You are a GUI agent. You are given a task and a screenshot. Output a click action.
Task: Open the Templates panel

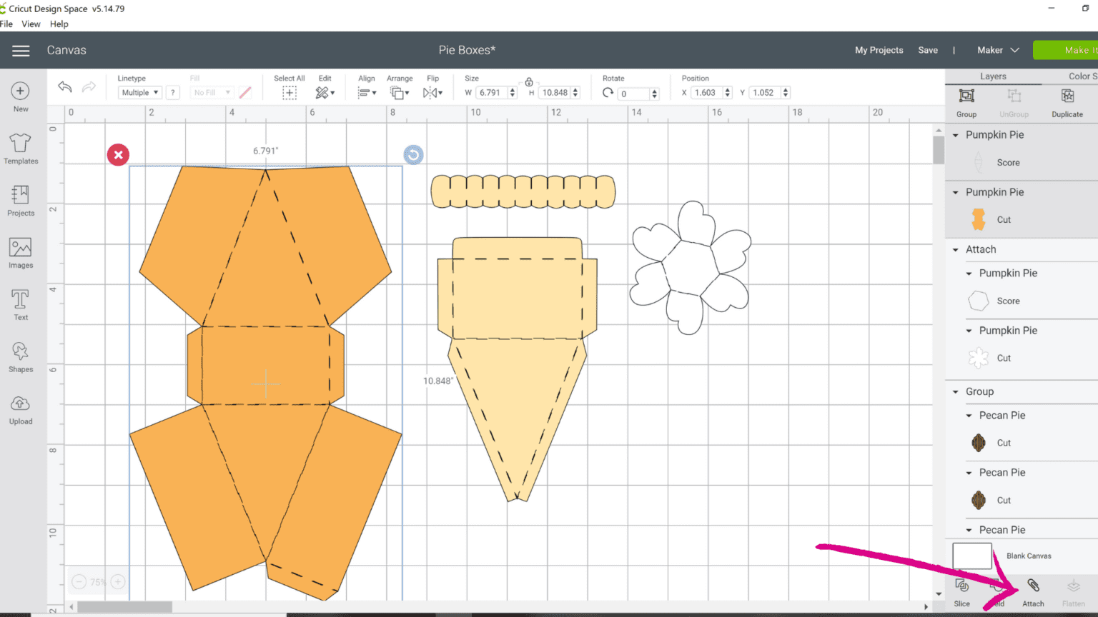(21, 149)
